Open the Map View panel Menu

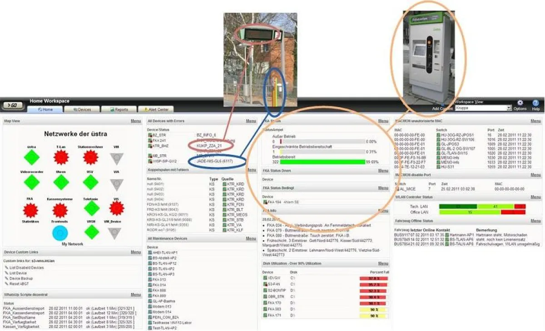pyautogui.click(x=135, y=121)
